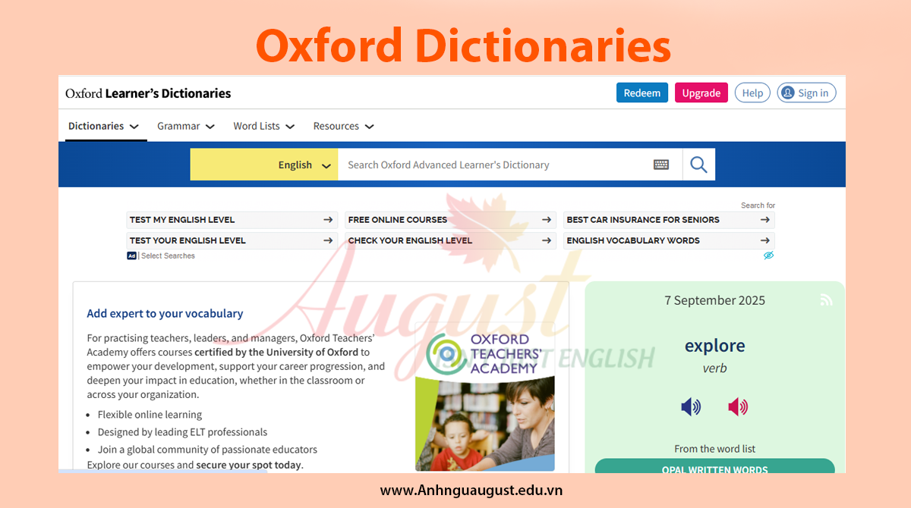Click the 'From the word list' text
The width and height of the screenshot is (911, 508).
coord(715,449)
